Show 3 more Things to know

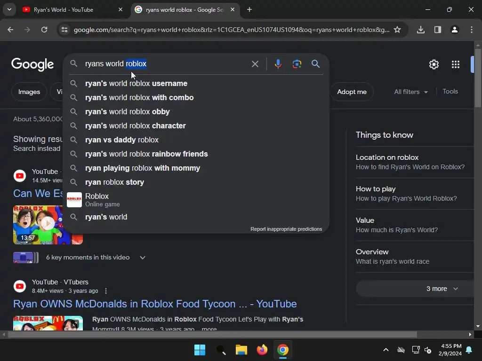(415, 289)
